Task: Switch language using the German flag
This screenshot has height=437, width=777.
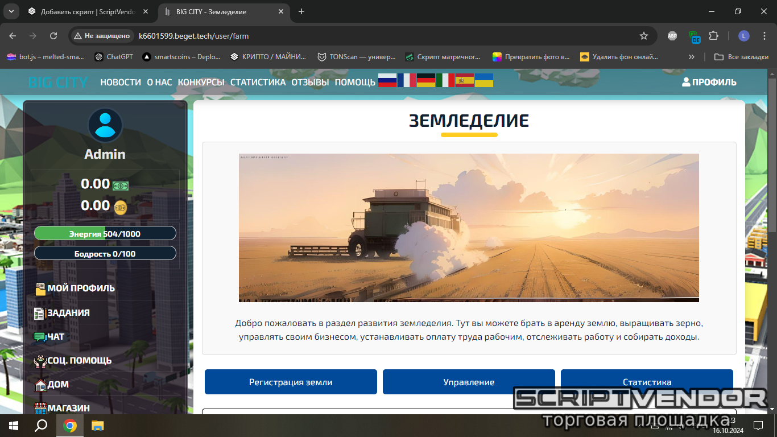Action: coord(426,80)
